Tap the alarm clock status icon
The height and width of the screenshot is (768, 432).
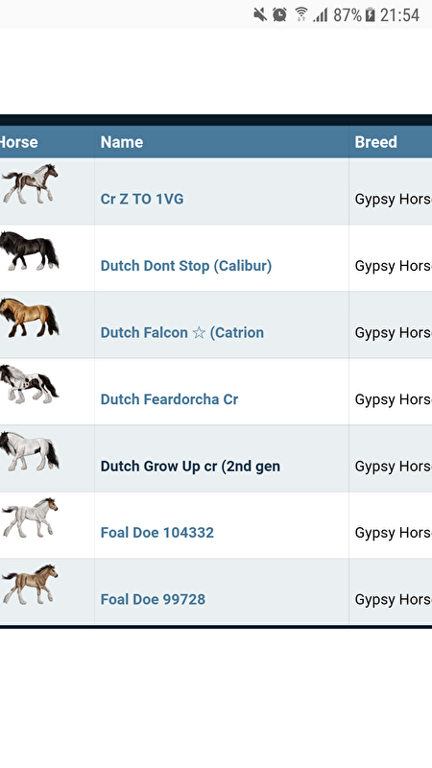[279, 14]
